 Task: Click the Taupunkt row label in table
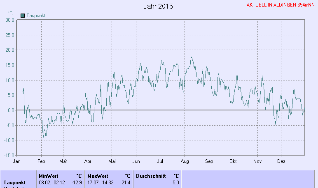pos(15,182)
